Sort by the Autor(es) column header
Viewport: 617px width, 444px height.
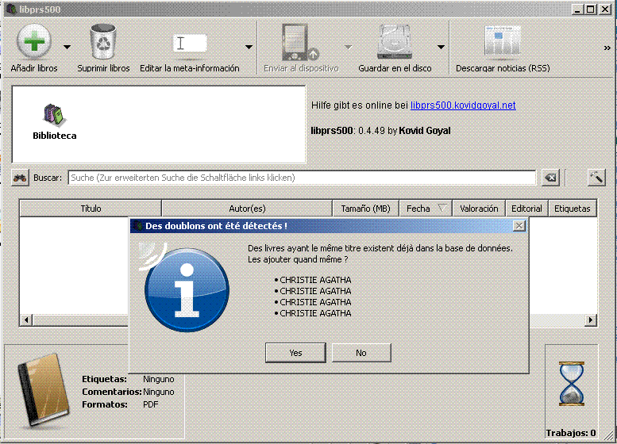[247, 209]
